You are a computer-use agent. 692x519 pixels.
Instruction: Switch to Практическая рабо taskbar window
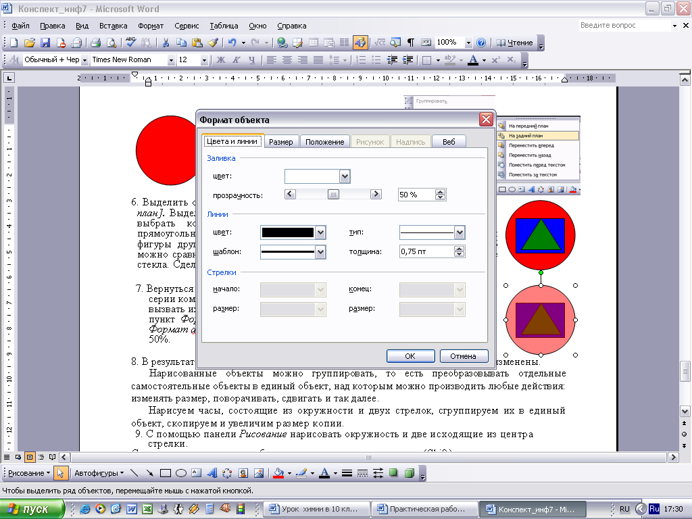click(x=424, y=509)
